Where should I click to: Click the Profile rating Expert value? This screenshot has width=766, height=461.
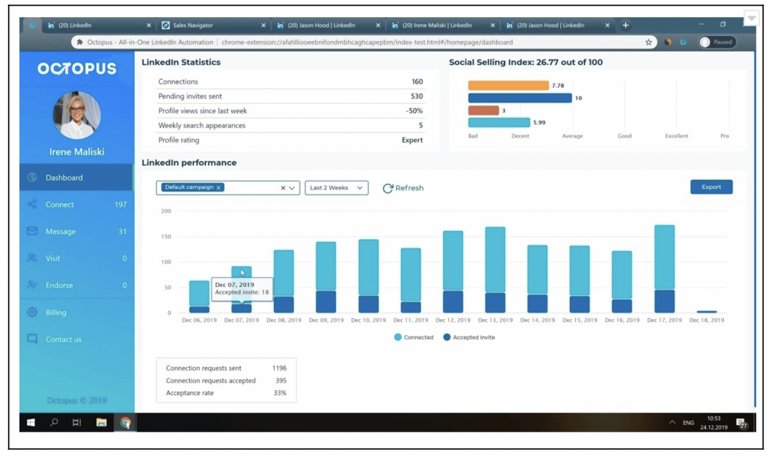412,140
